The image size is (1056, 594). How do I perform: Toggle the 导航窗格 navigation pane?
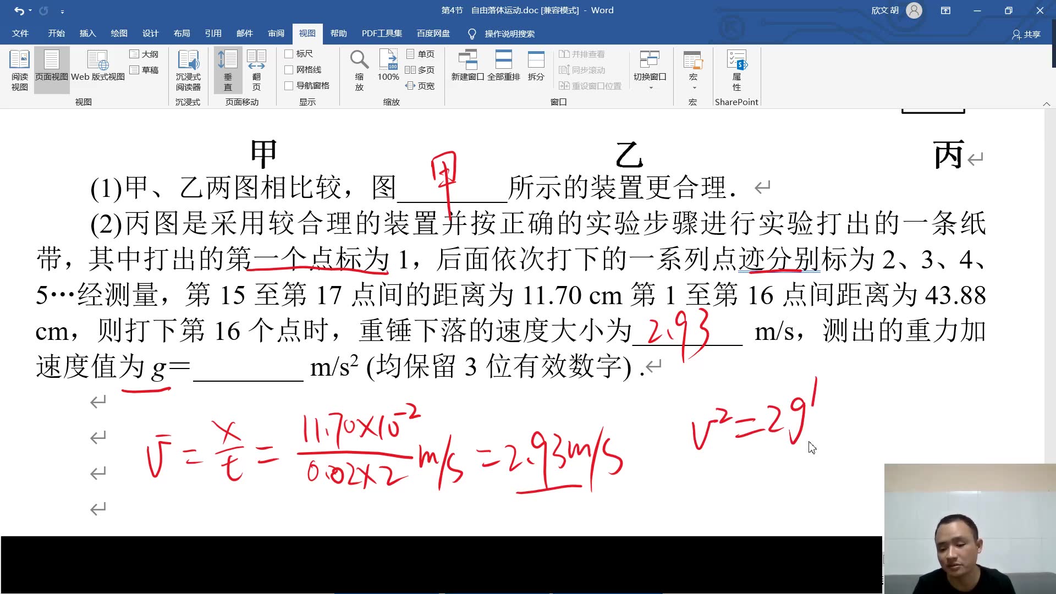pyautogui.click(x=290, y=85)
